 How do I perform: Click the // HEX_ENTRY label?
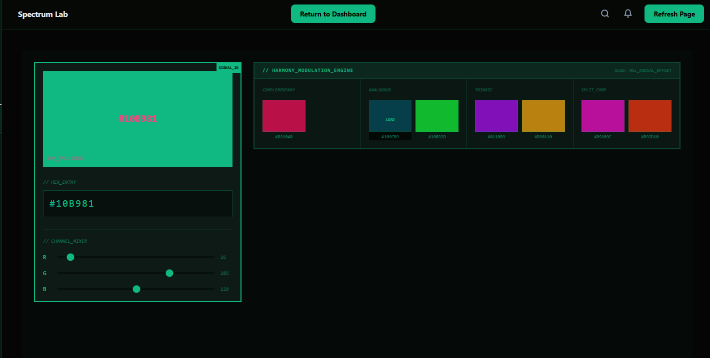click(x=59, y=182)
